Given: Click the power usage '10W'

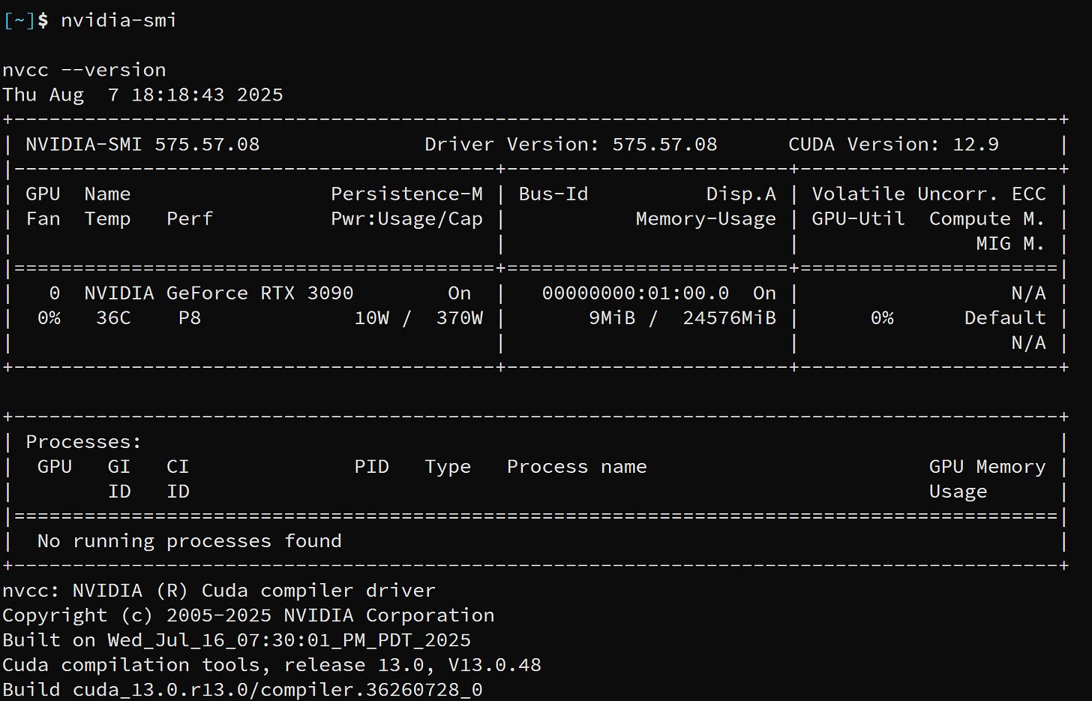Looking at the screenshot, I should (371, 317).
